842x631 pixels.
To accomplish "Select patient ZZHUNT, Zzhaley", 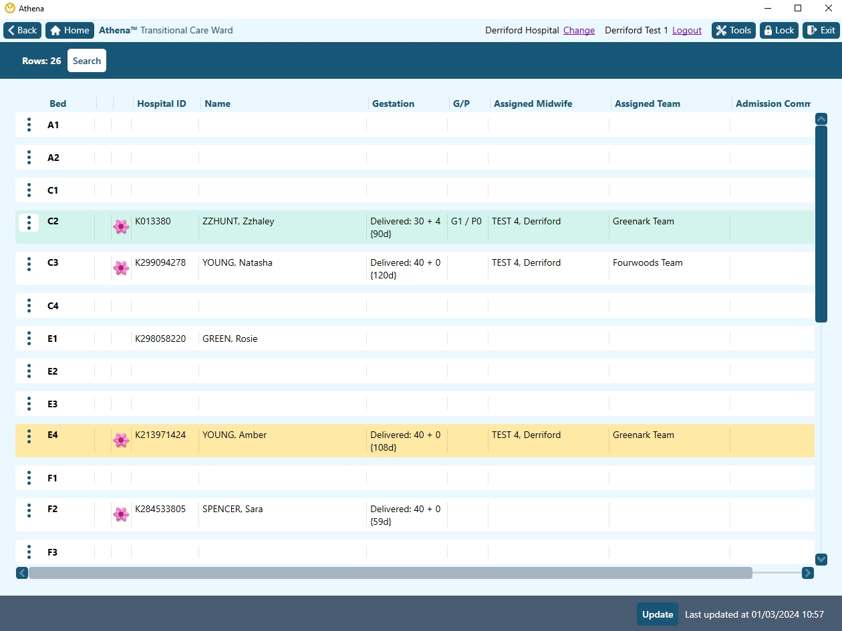I will (239, 221).
